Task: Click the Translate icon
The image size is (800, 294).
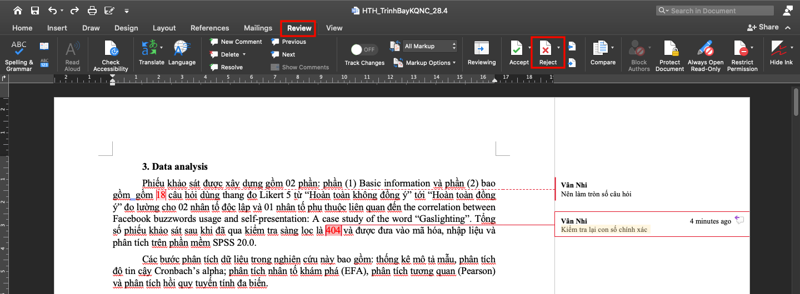Action: click(x=149, y=48)
